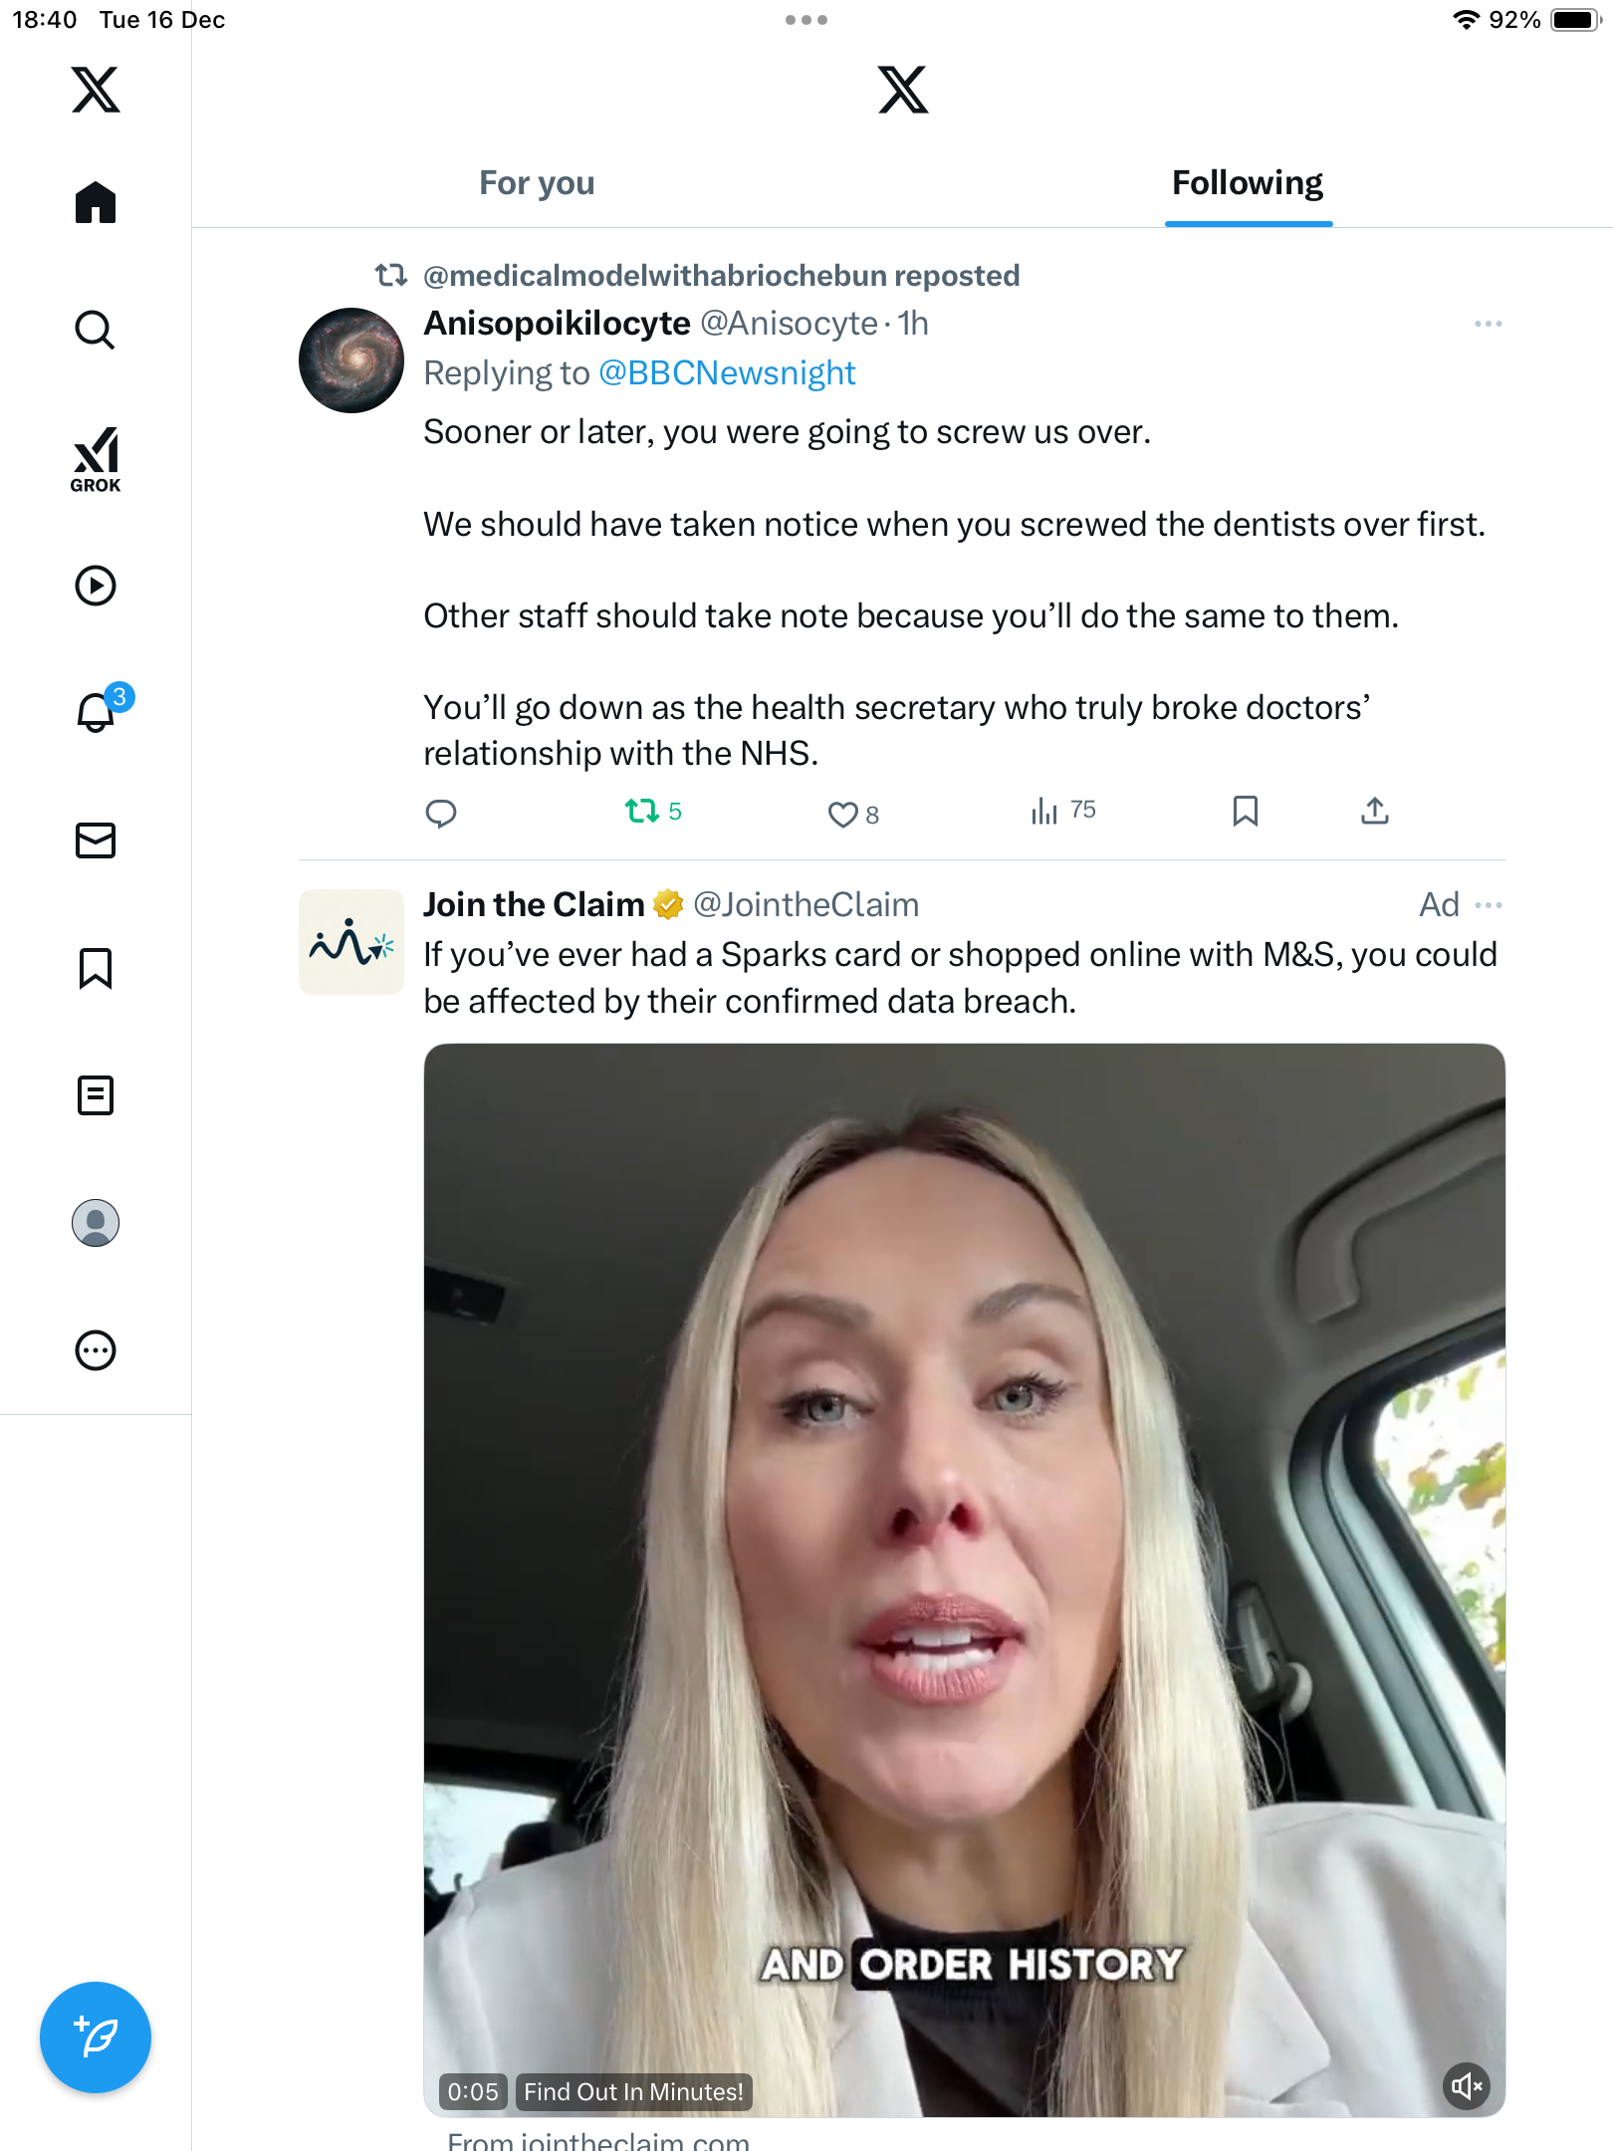Go to Home via house icon
The image size is (1613, 2151).
pyautogui.click(x=96, y=203)
